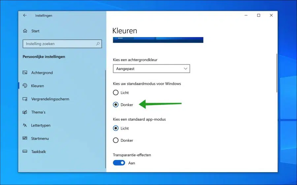Click the Instellingen window title text
The width and height of the screenshot is (297, 185).
point(44,16)
